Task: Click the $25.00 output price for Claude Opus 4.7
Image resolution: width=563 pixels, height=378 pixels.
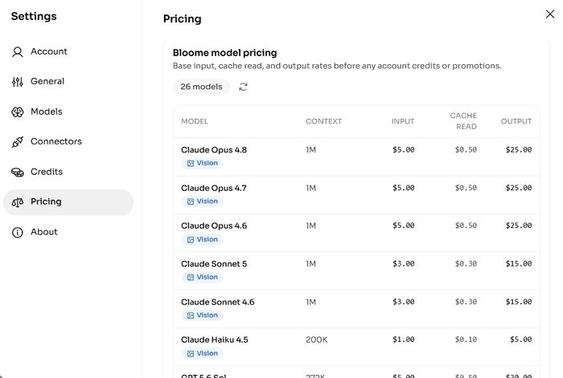Action: tap(519, 188)
